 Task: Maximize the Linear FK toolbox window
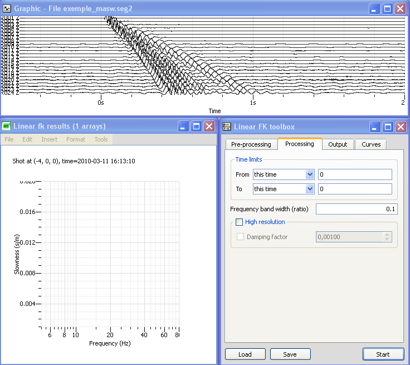pyautogui.click(x=388, y=126)
